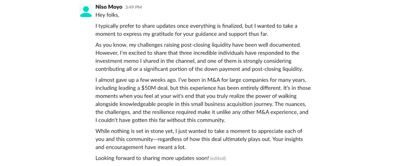
Task: Click the paragraph starting 'While nothing is set'
Action: coord(197,139)
